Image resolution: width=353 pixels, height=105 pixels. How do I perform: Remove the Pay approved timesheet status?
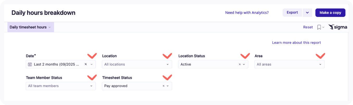[x=163, y=86]
